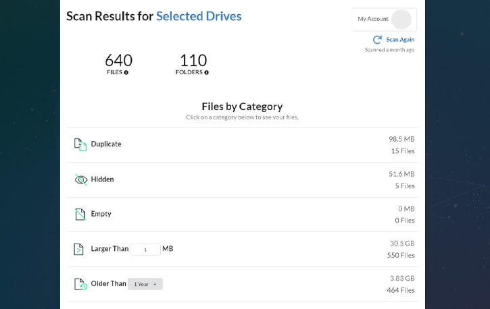This screenshot has height=309, width=490.
Task: Click the Larger Than category label
Action: point(109,249)
